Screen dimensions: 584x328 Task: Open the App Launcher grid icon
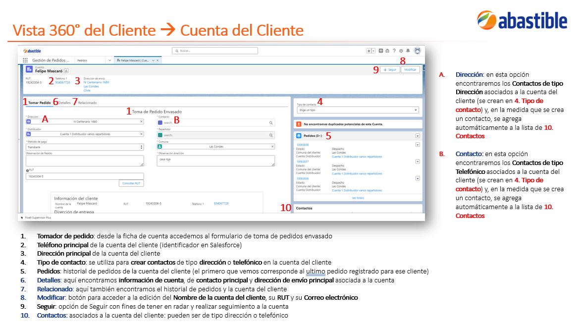tap(25, 60)
